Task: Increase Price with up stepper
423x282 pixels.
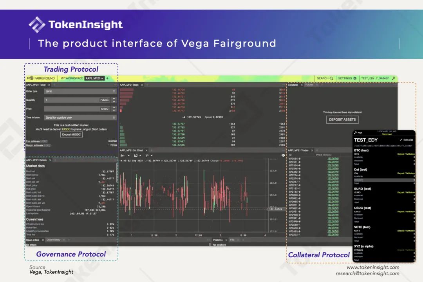Action: click(114, 107)
